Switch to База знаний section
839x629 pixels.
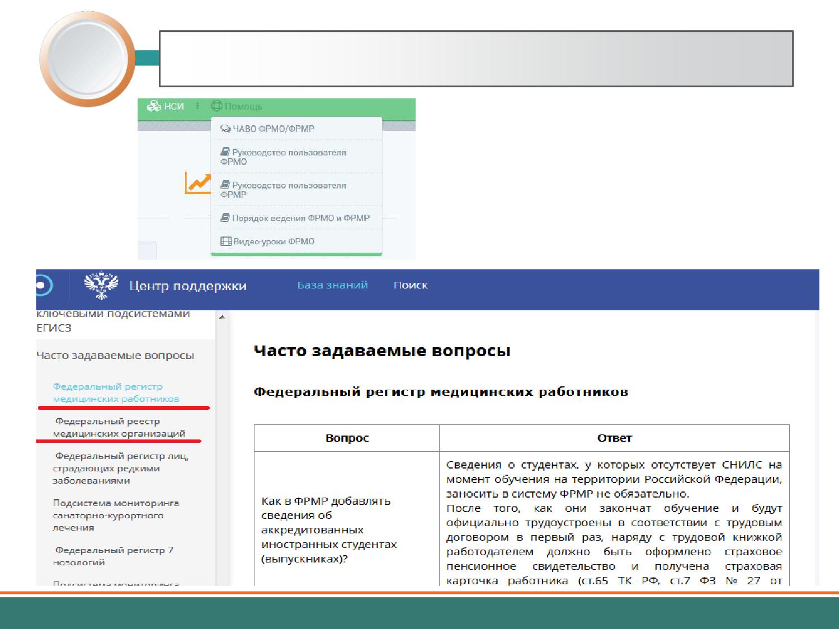[332, 285]
